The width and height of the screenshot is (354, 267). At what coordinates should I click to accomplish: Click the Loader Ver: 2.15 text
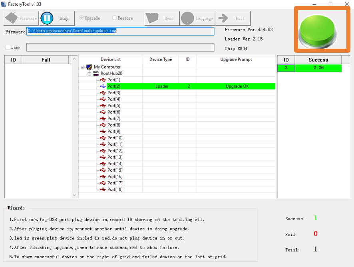[x=244, y=39]
